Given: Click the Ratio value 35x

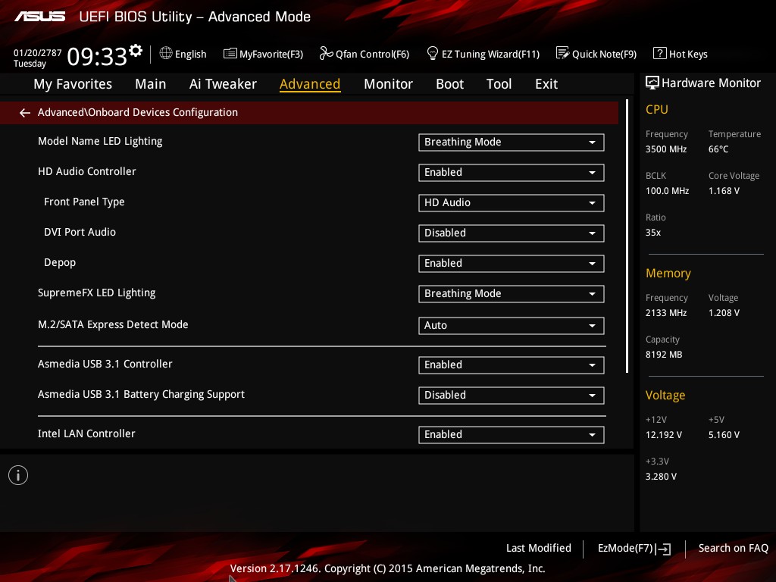Looking at the screenshot, I should click(x=652, y=232).
